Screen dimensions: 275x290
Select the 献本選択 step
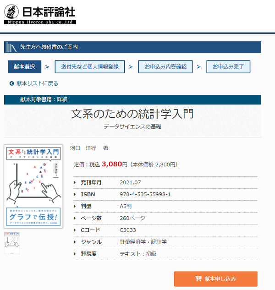point(24,67)
